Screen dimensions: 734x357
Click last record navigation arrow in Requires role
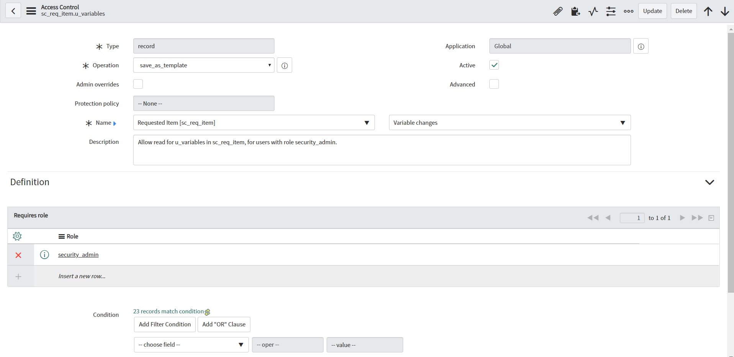(x=697, y=217)
